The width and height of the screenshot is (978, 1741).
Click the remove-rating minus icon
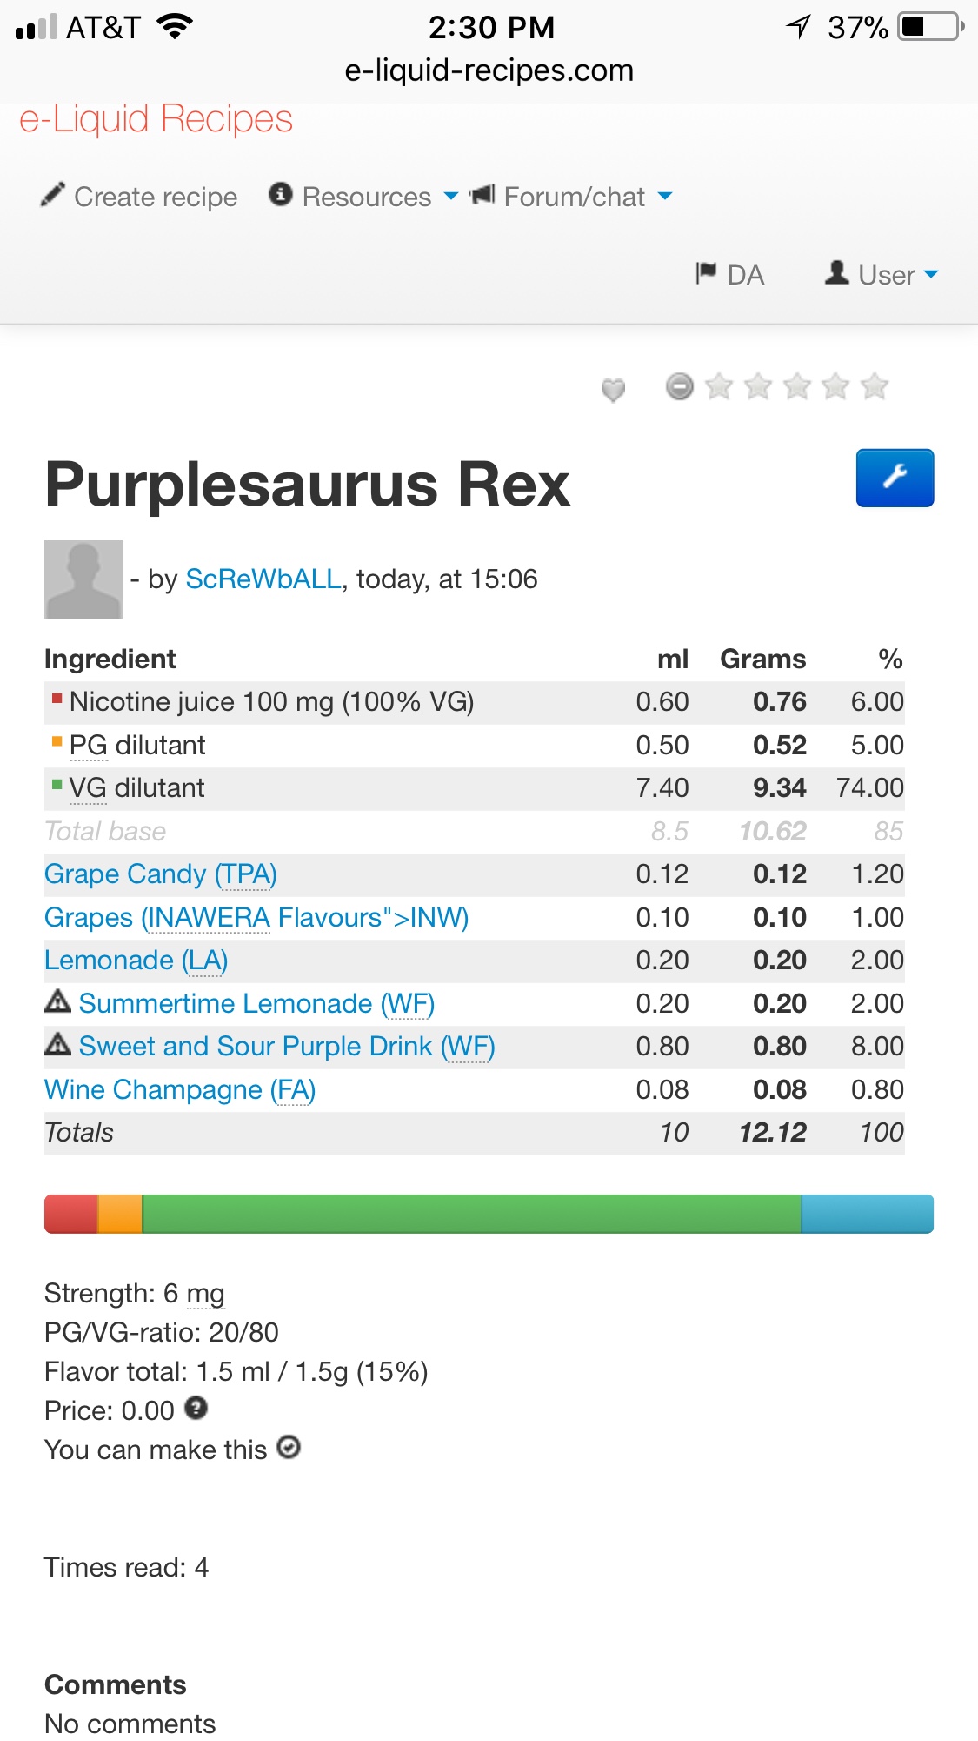tap(680, 386)
